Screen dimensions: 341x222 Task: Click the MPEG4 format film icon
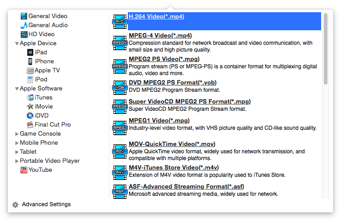[x=120, y=43]
